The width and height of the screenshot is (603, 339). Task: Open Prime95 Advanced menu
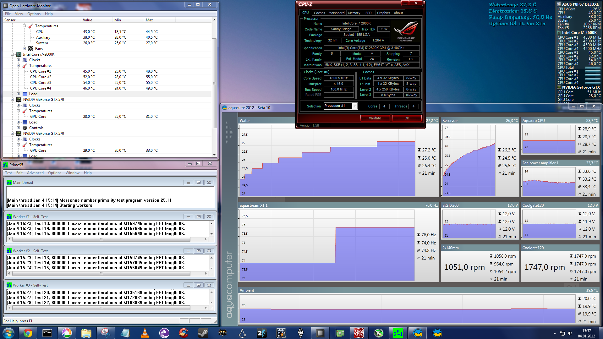[x=35, y=173]
